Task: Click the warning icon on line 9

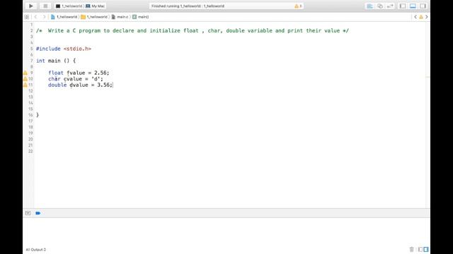Action: click(x=25, y=73)
